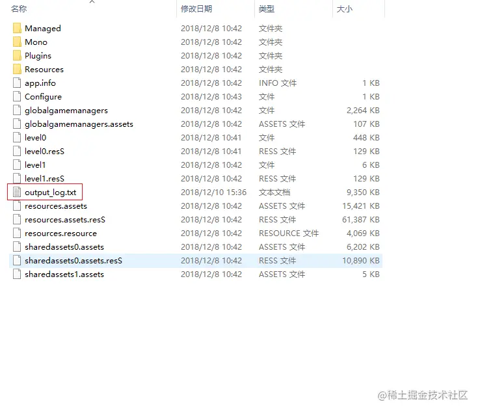The image size is (480, 413).
Task: Select the sharedassets0.assets.resS file name
Action: click(73, 261)
